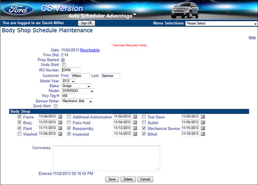Open calendar picker for Inspected date
Viewport: 258px width, 185px height.
[x=135, y=134]
